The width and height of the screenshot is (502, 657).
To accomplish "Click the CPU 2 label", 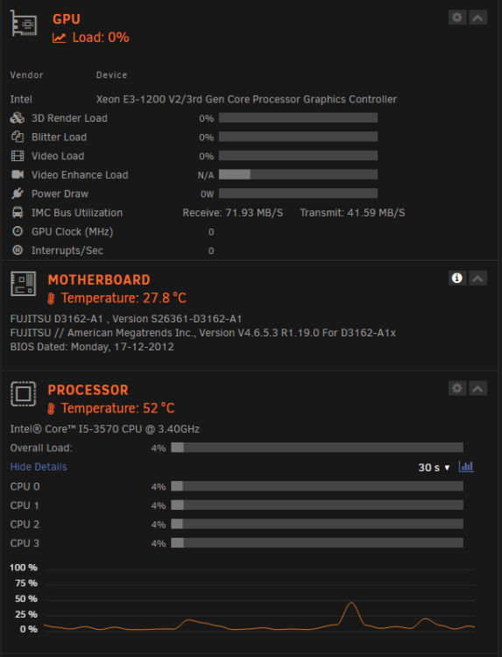I will point(25,525).
